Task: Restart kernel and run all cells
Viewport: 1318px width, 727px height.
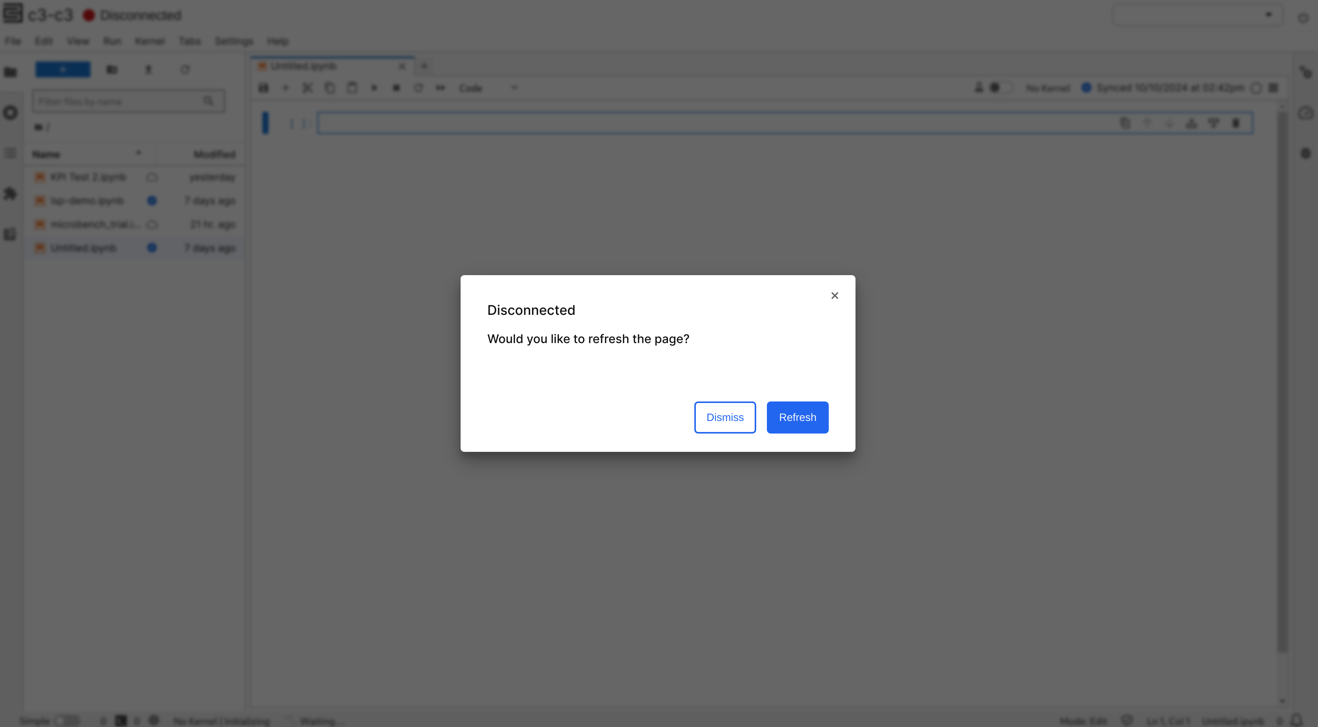Action: coord(440,87)
